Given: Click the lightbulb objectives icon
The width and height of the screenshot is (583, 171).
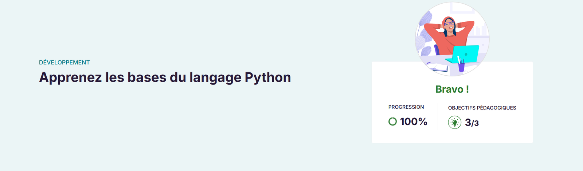Looking at the screenshot, I should (x=454, y=123).
